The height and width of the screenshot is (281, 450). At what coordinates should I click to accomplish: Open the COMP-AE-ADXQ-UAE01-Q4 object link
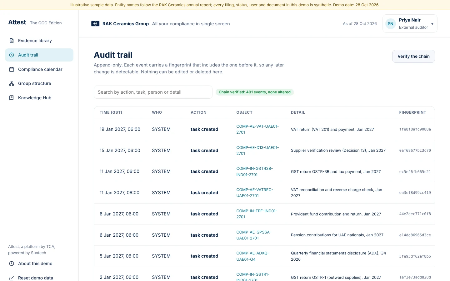(x=252, y=256)
